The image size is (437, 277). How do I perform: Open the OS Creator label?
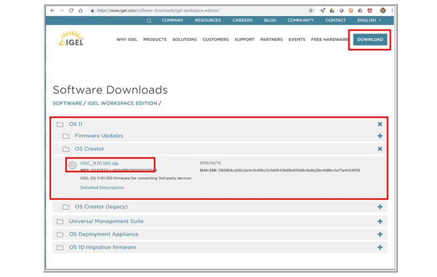click(x=89, y=149)
